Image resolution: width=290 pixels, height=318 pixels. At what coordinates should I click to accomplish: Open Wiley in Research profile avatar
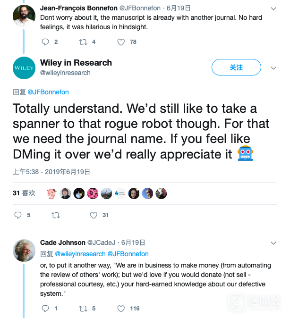pos(24,68)
